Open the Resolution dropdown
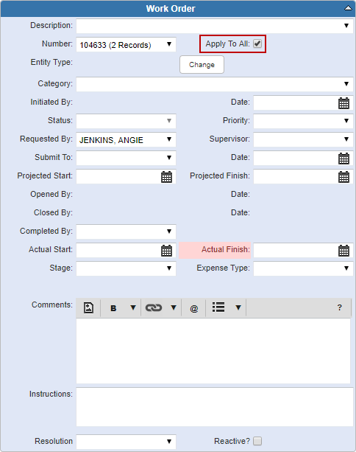Image resolution: width=356 pixels, height=452 pixels. point(126,442)
